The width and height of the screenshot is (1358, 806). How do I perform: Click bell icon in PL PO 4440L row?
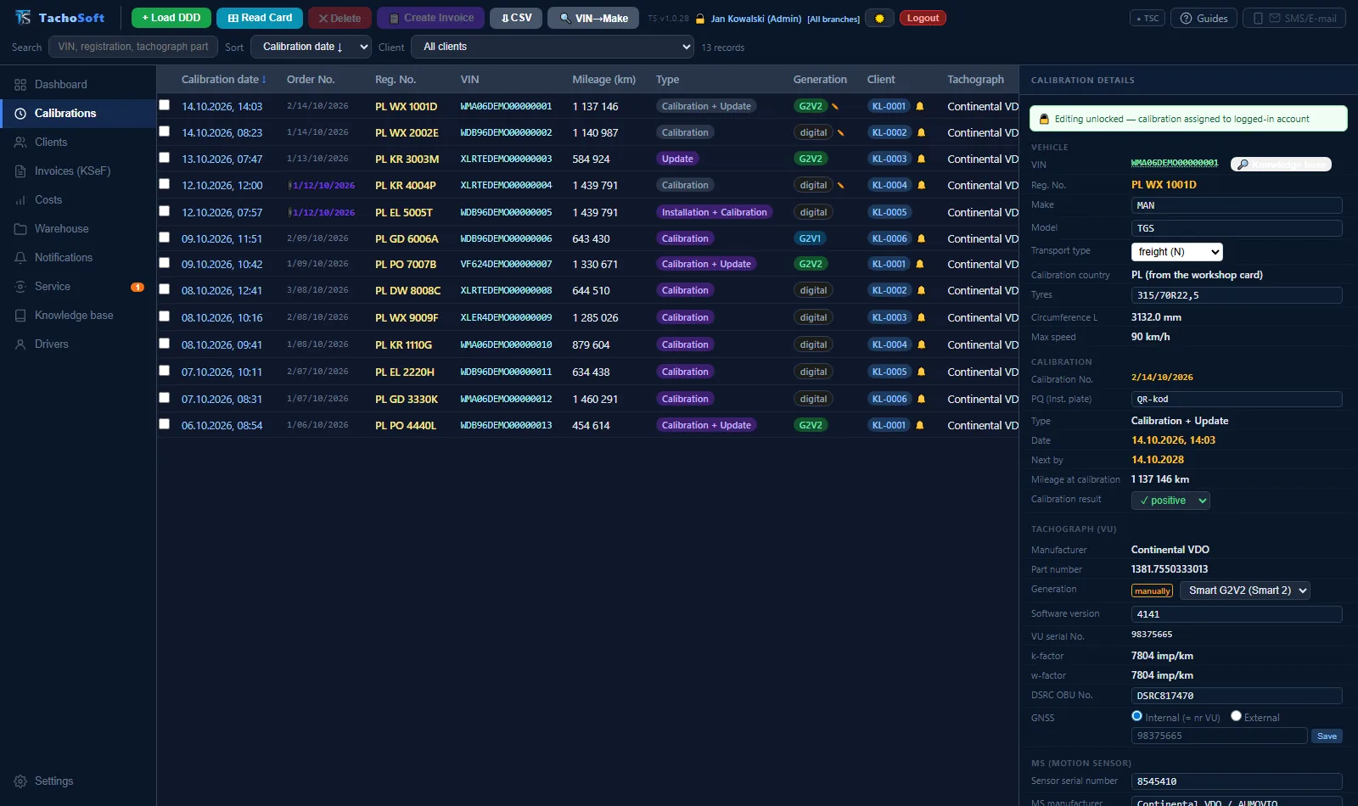point(919,425)
